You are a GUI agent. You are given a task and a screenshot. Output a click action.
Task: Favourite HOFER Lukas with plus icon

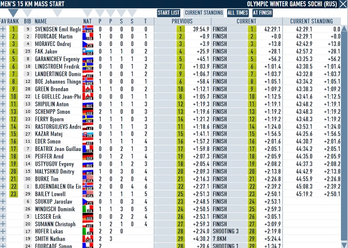(3, 231)
